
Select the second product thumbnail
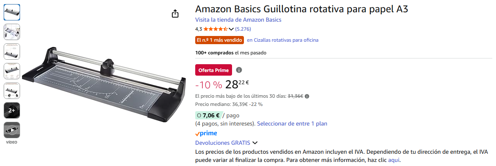pos(12,32)
